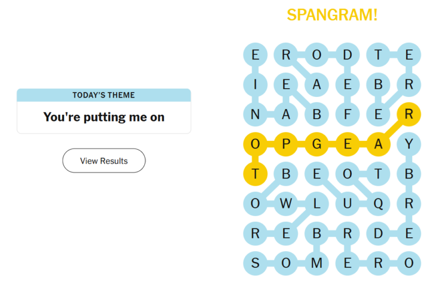The image size is (444, 306).
Task: Select the yellow letter P tile
Action: (x=286, y=144)
